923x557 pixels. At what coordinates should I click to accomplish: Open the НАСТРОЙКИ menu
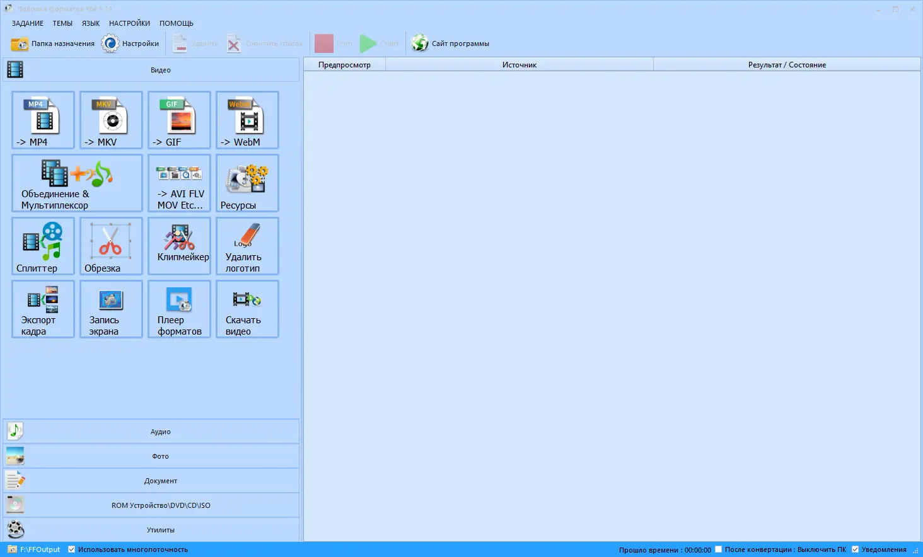[129, 23]
